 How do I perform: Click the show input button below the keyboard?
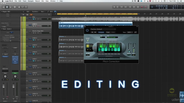tap(101, 52)
